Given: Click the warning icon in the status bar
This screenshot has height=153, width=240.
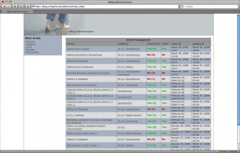Looking at the screenshot, I should pos(217,152).
